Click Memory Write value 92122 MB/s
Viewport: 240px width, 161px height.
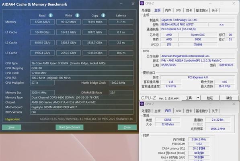(x=68, y=22)
